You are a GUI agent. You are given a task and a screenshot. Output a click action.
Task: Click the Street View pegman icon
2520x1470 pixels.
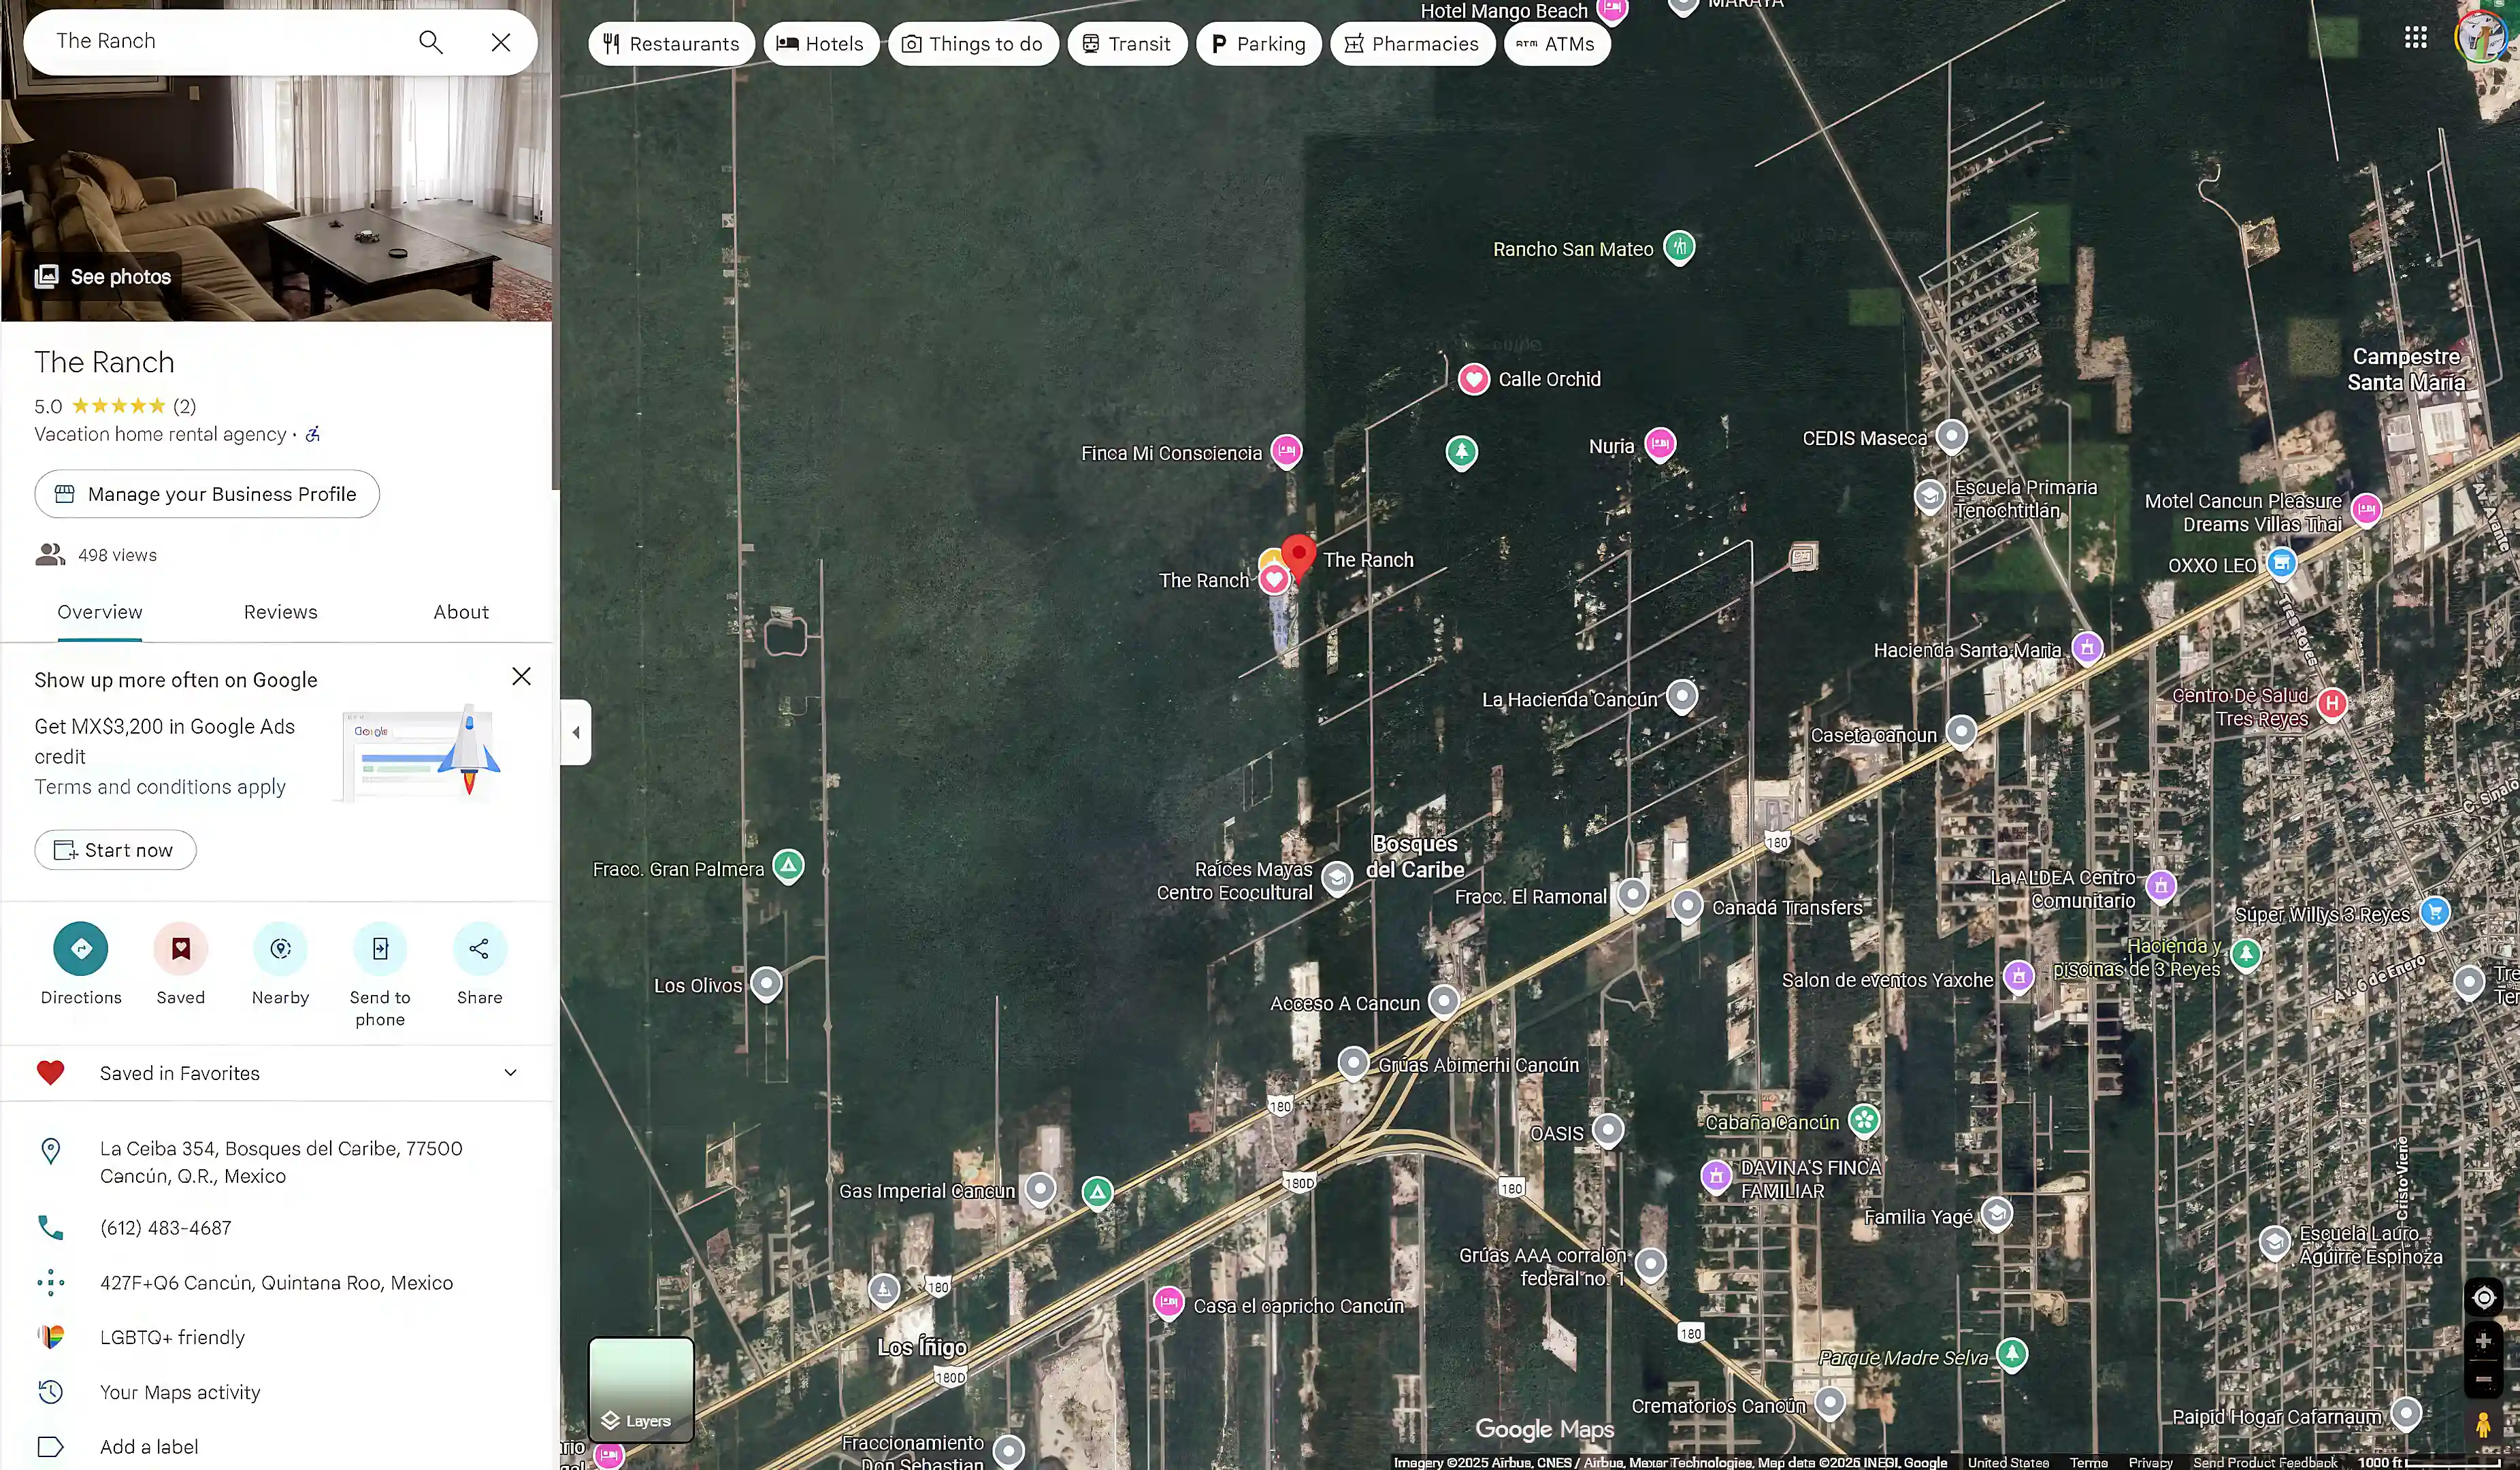click(2484, 1425)
